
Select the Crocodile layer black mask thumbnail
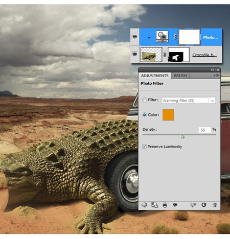178,55
